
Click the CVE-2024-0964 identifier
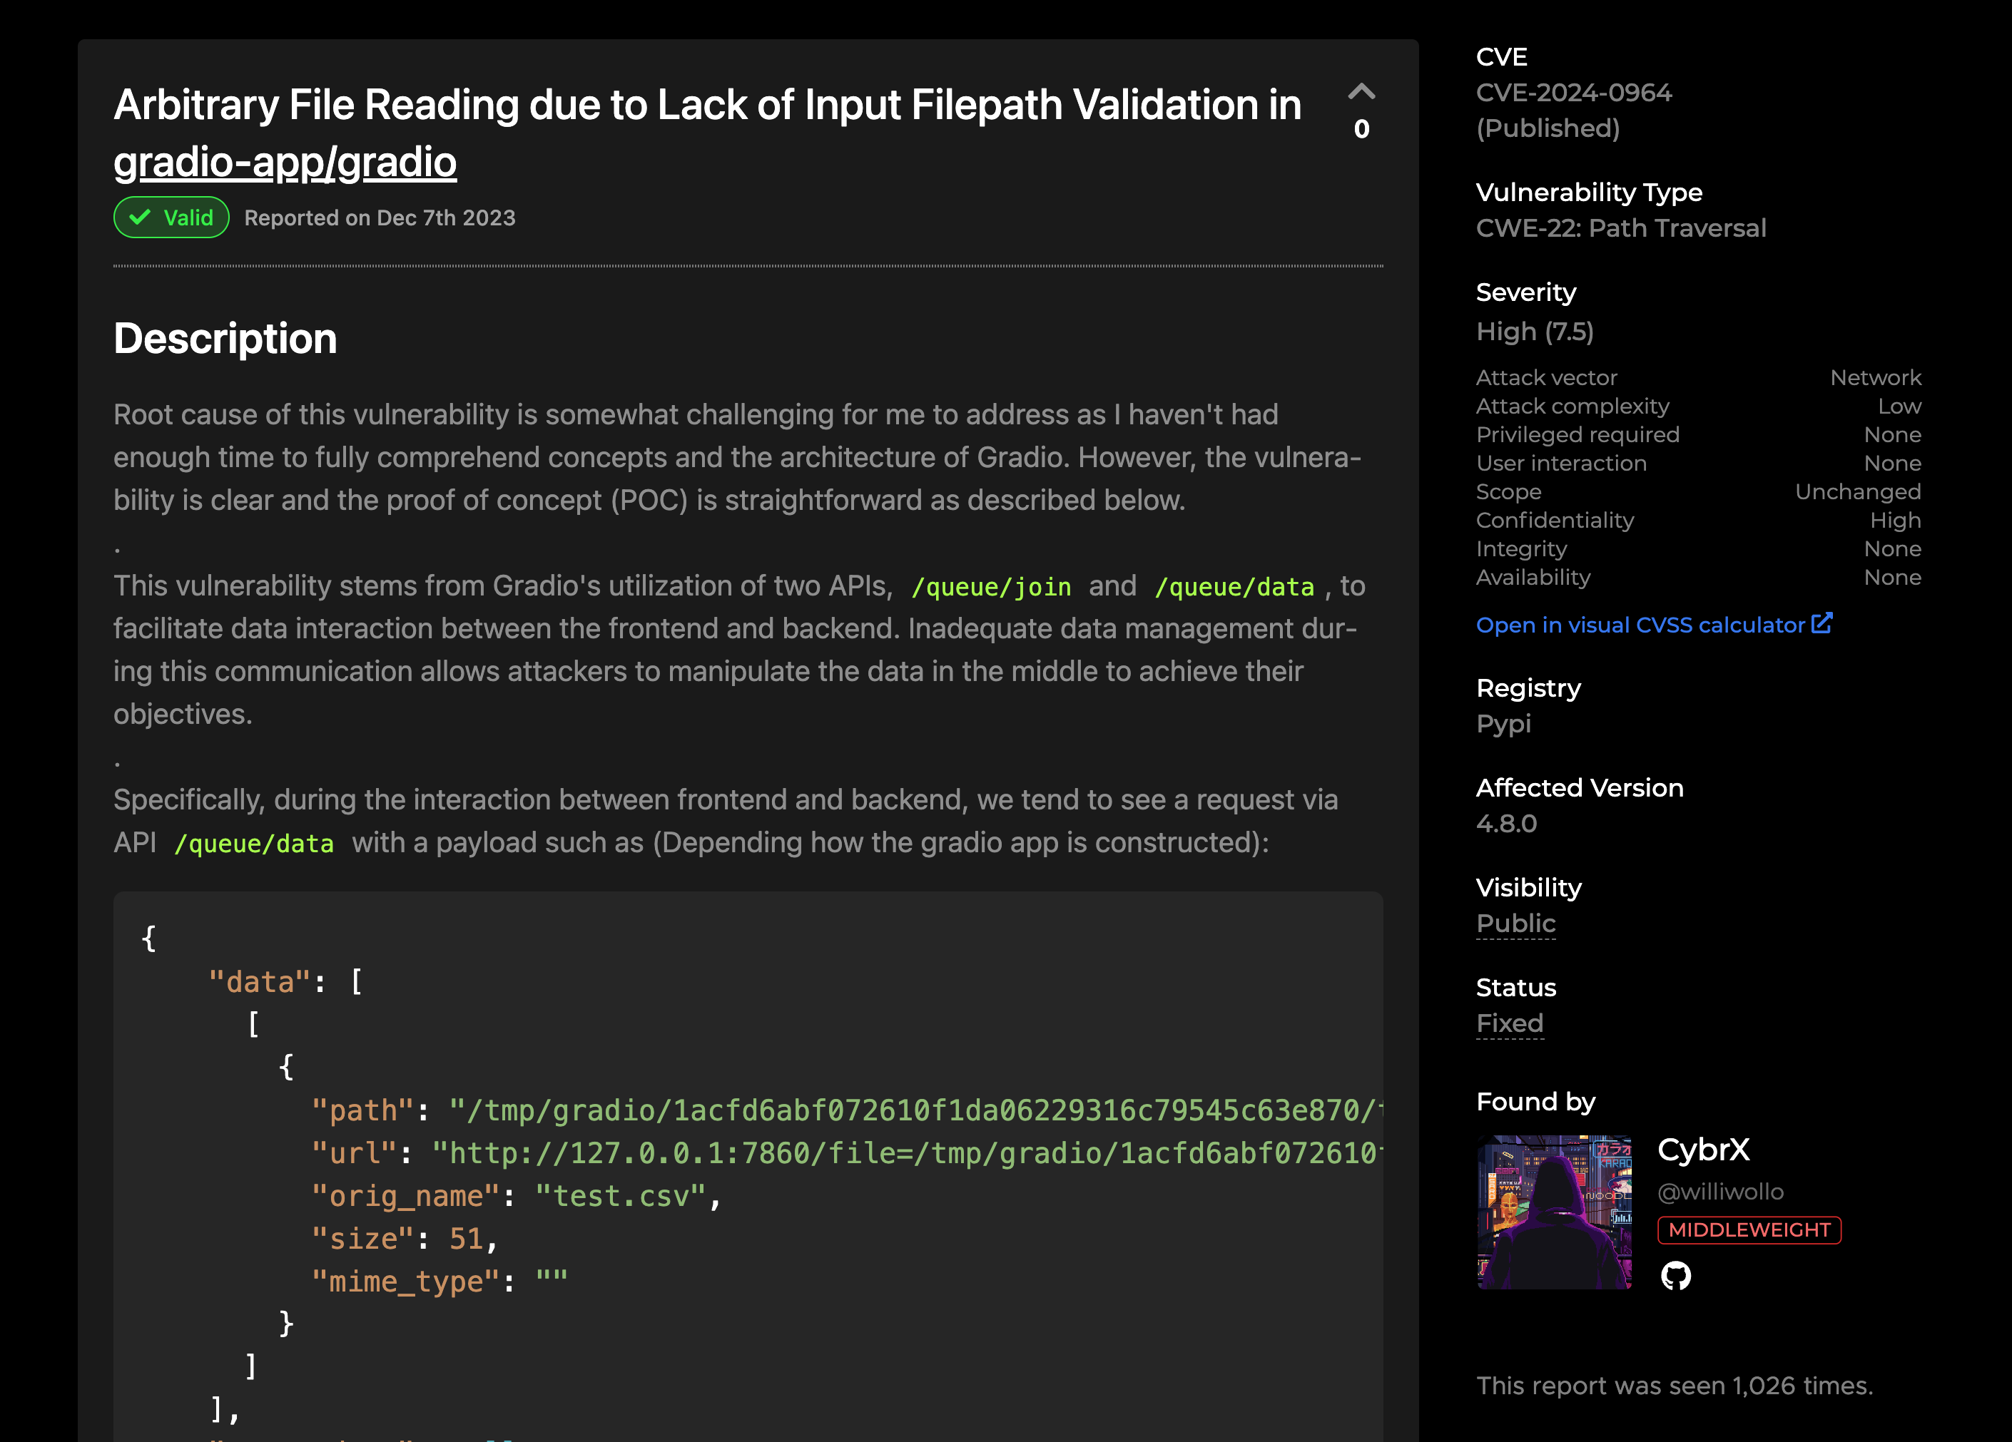1573,92
